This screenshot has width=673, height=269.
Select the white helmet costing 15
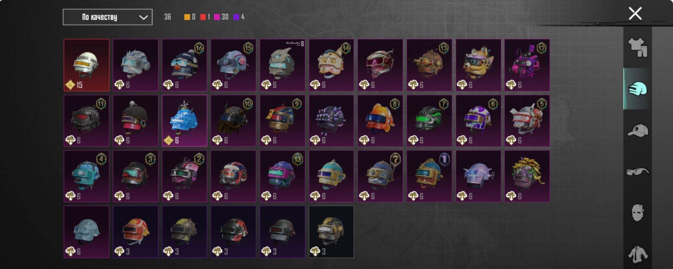tap(87, 65)
